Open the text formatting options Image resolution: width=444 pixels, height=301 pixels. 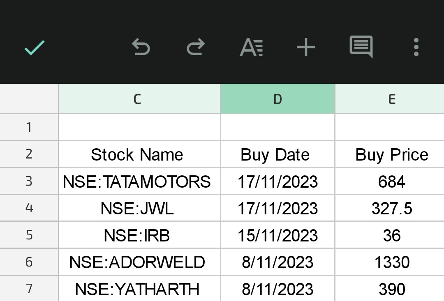(x=251, y=47)
